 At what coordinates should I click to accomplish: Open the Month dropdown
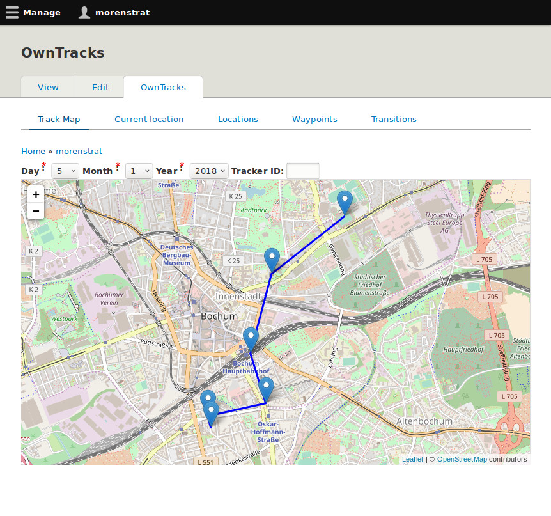pos(139,171)
